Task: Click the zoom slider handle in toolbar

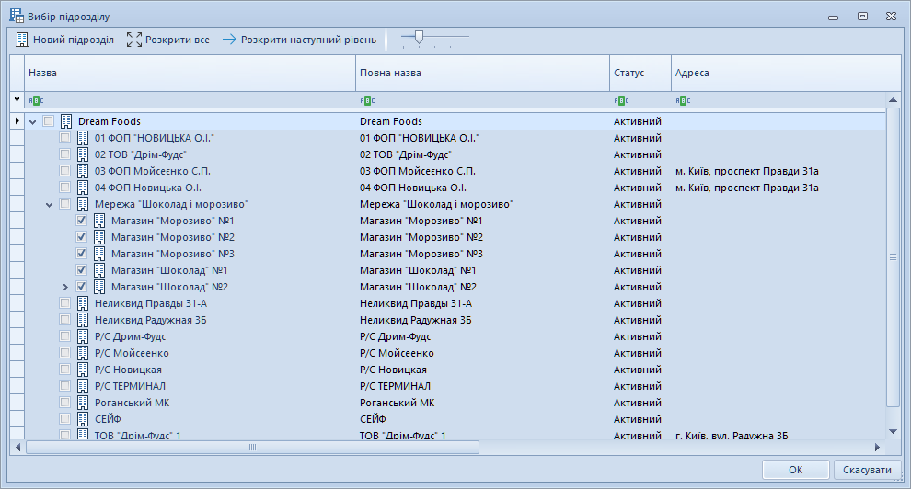Action: (419, 37)
